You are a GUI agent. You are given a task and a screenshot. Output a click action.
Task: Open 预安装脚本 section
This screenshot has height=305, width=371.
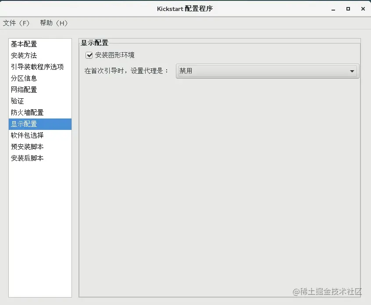[40, 147]
